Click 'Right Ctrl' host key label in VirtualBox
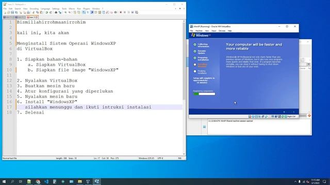 click(x=291, y=117)
